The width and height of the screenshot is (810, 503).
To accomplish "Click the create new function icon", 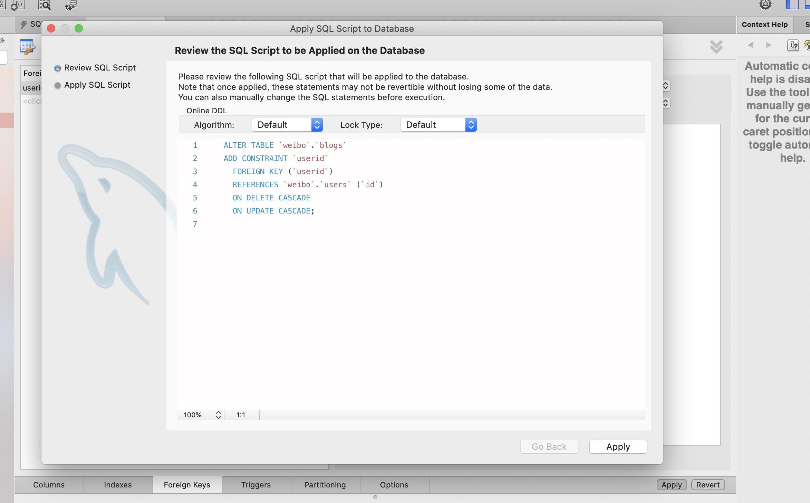I will click(17, 5).
